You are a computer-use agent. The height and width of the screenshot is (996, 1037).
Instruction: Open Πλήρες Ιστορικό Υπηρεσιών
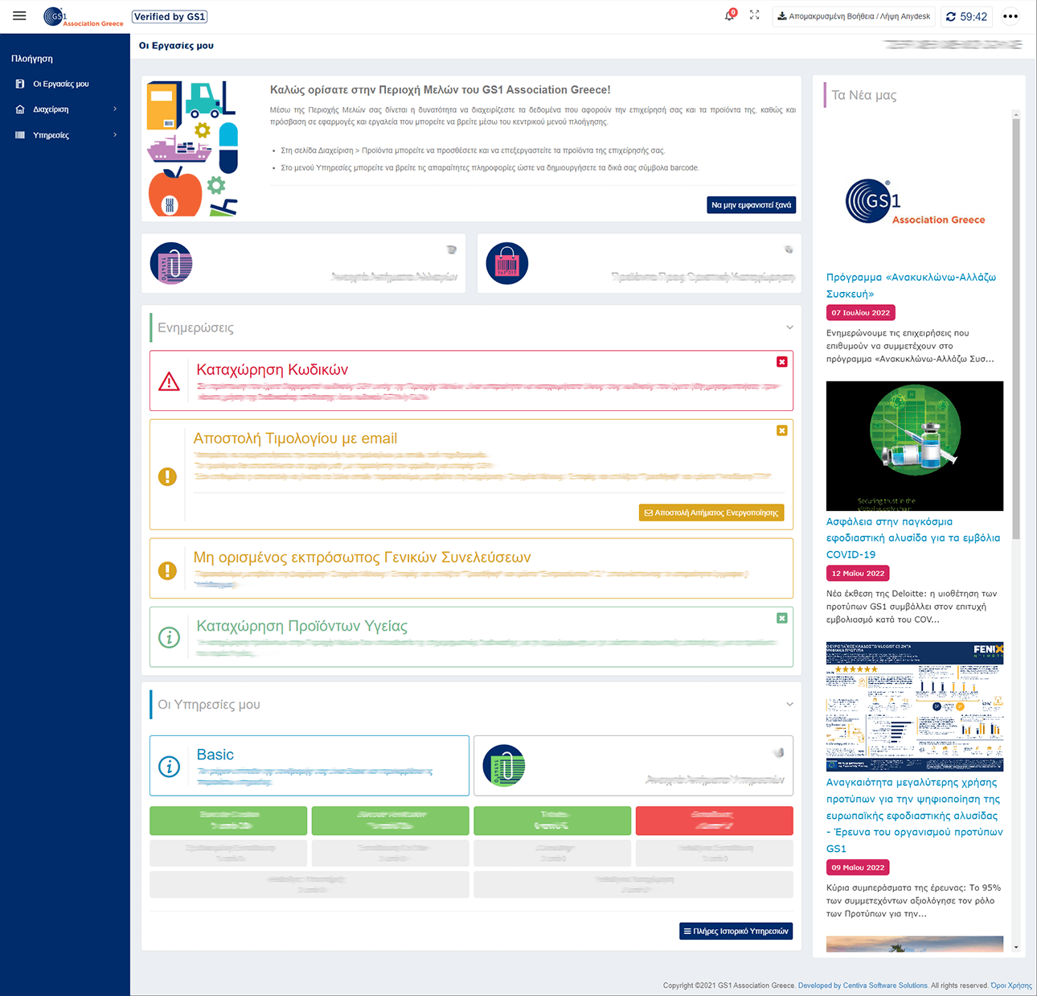(736, 931)
